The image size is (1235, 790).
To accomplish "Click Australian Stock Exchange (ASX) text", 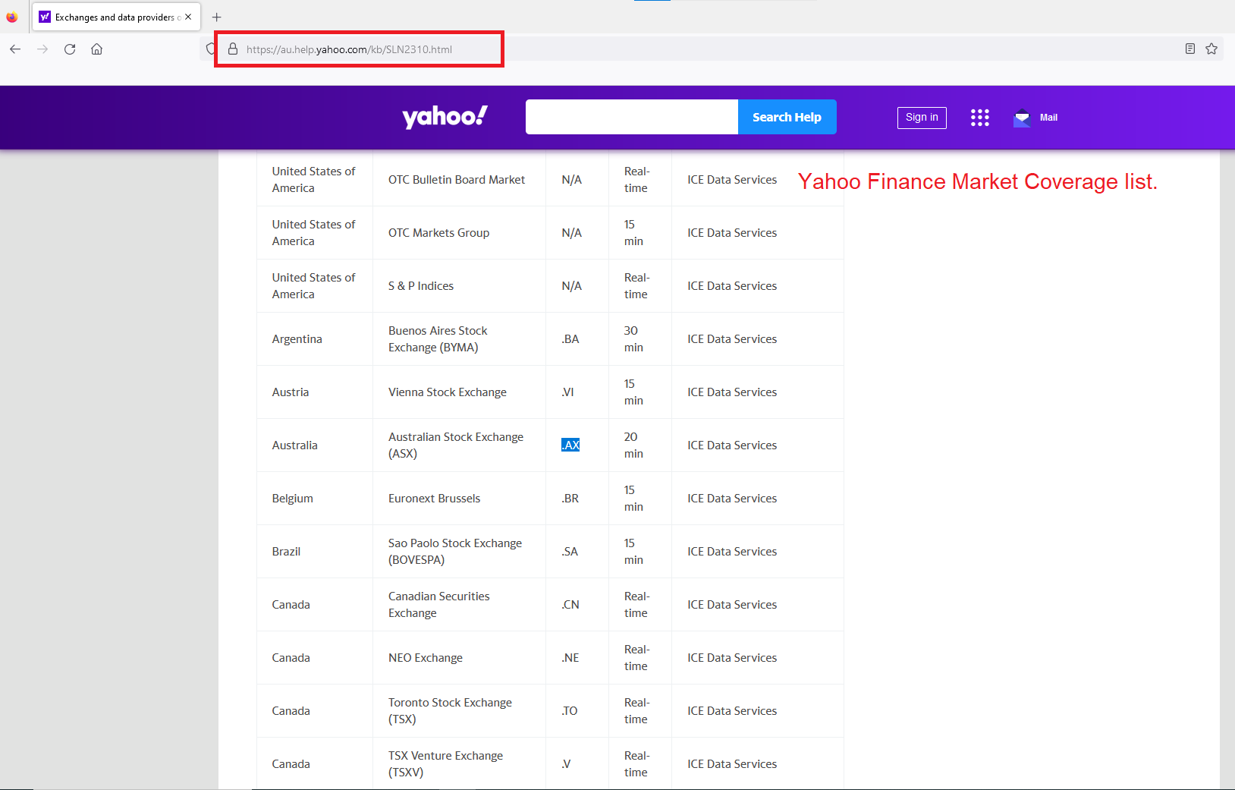I will [456, 445].
